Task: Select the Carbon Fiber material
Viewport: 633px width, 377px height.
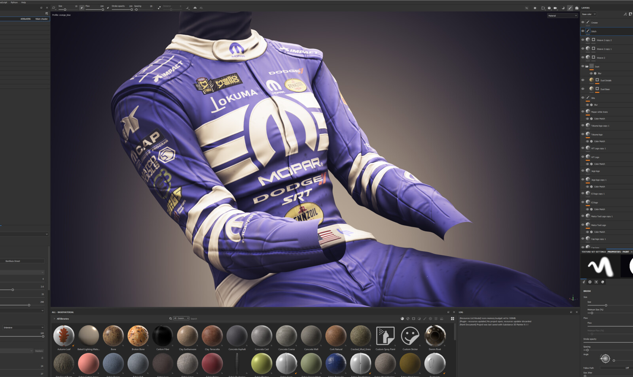Action: (x=163, y=336)
